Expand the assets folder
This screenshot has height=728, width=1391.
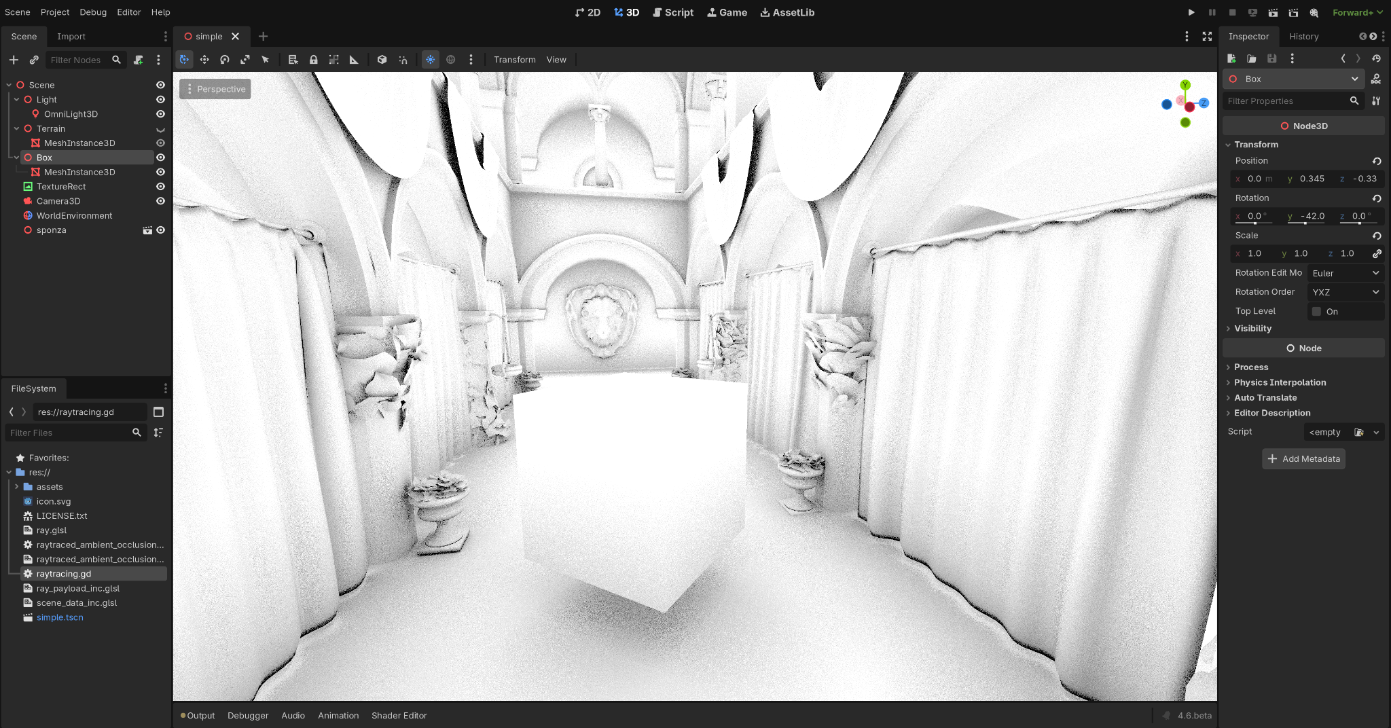click(17, 487)
